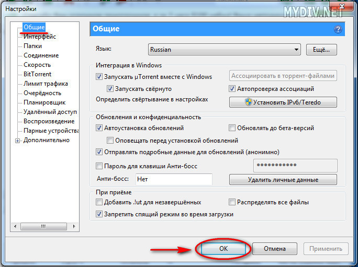The image size is (358, 267).
Task: Click the Отмена button
Action: click(275, 249)
